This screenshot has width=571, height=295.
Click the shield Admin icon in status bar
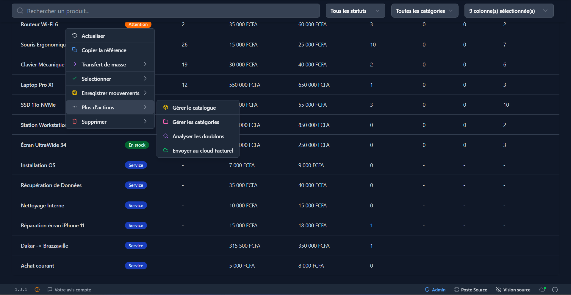427,290
